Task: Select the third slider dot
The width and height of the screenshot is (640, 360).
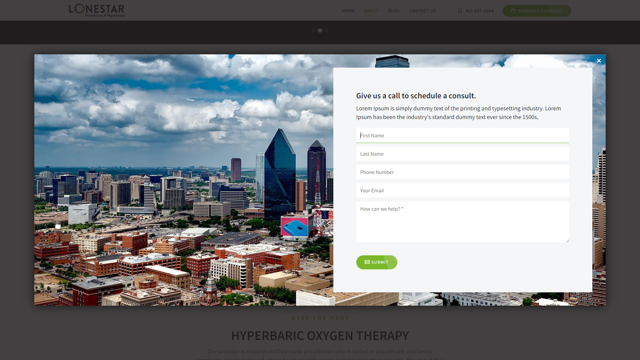Action: 327,30
